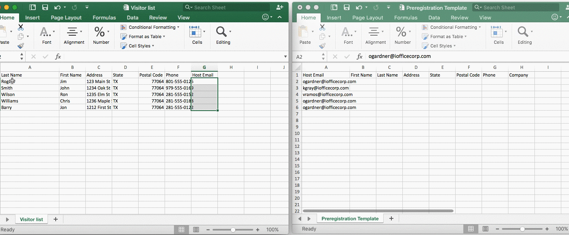Switch to the Data tab in Preregistration Template
569x235 pixels.
pos(434,17)
